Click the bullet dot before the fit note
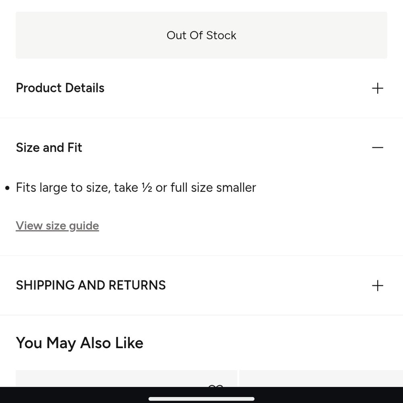This screenshot has width=403, height=403. [7, 188]
